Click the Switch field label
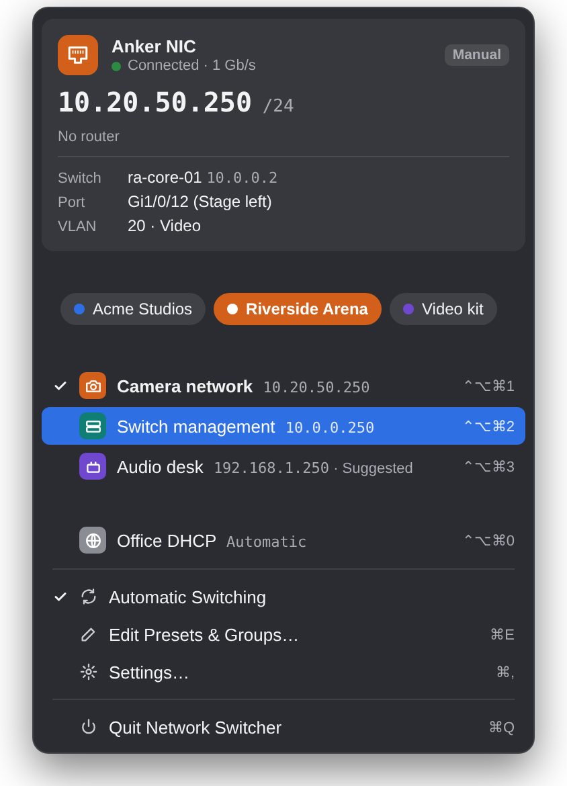 click(79, 178)
